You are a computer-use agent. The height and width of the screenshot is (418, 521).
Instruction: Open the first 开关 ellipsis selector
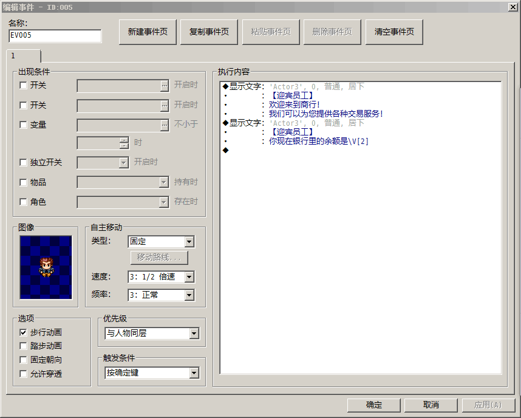(165, 86)
